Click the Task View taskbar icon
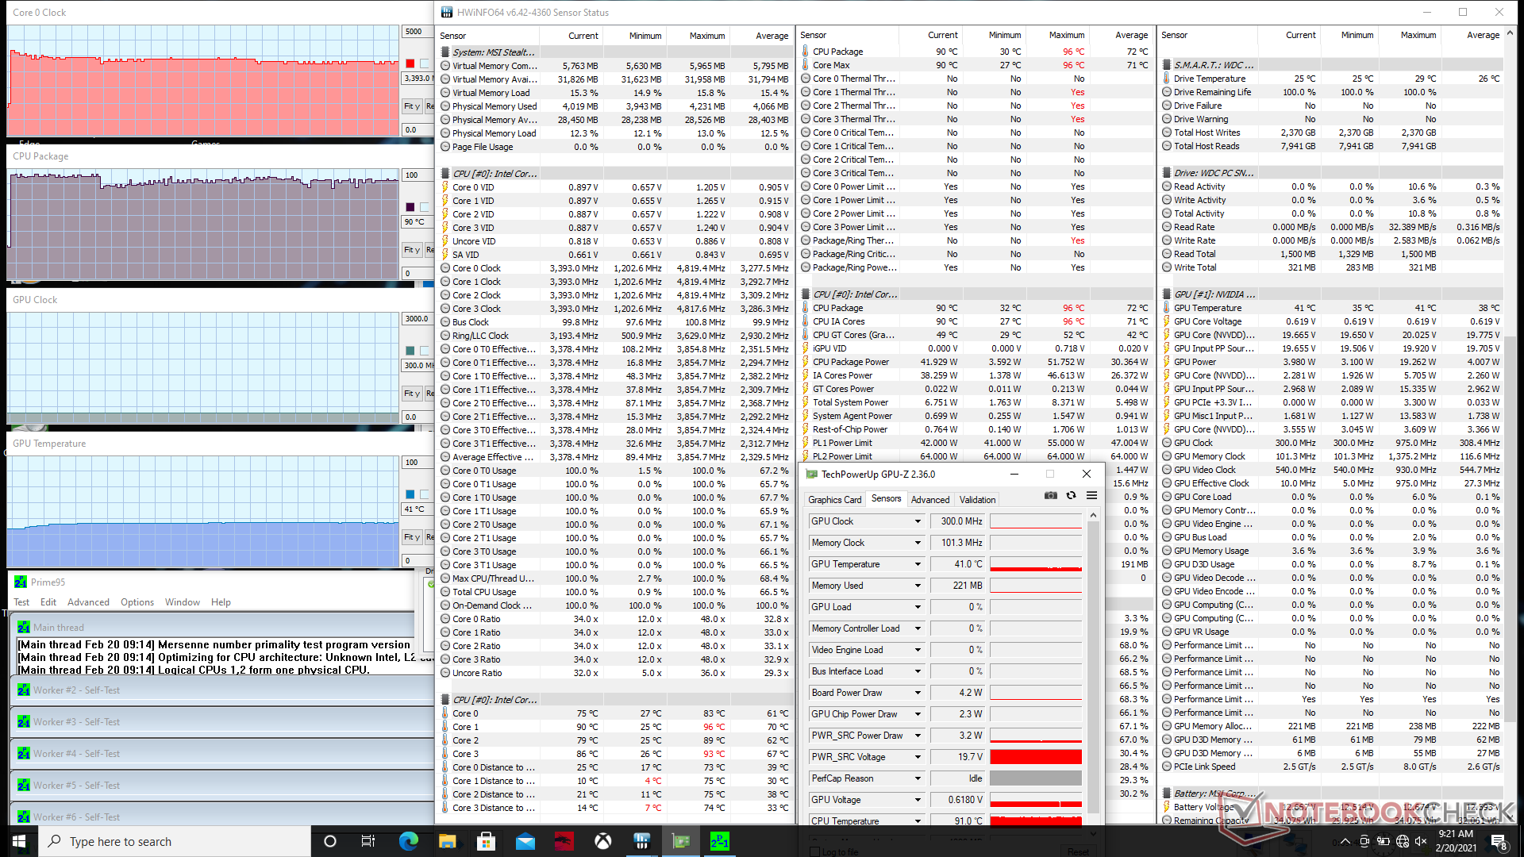The width and height of the screenshot is (1524, 857). tap(368, 841)
